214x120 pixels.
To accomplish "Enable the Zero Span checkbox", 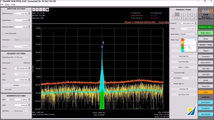I will click(x=3, y=89).
